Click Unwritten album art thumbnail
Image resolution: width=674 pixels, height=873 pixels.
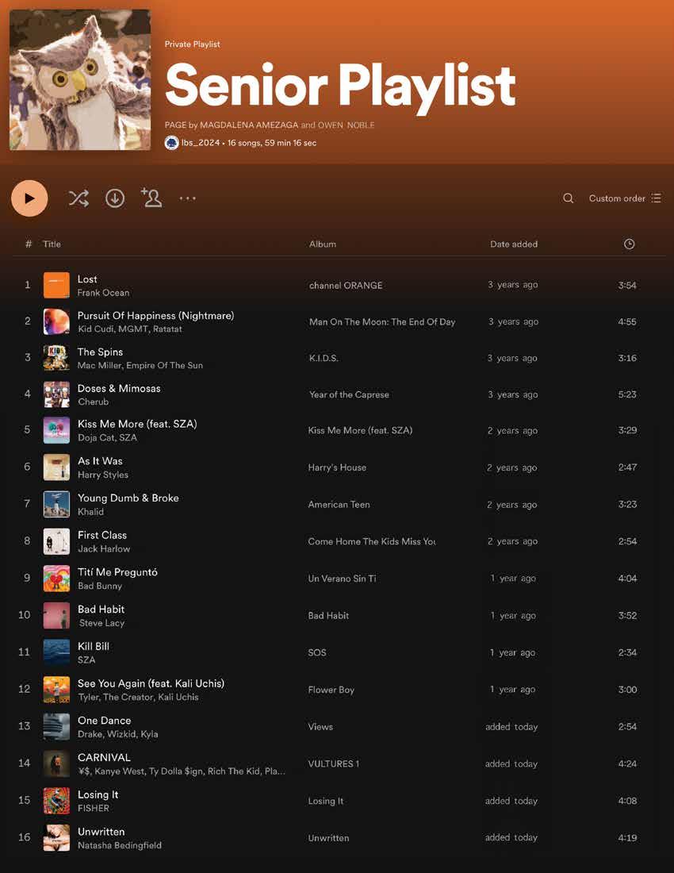click(57, 837)
